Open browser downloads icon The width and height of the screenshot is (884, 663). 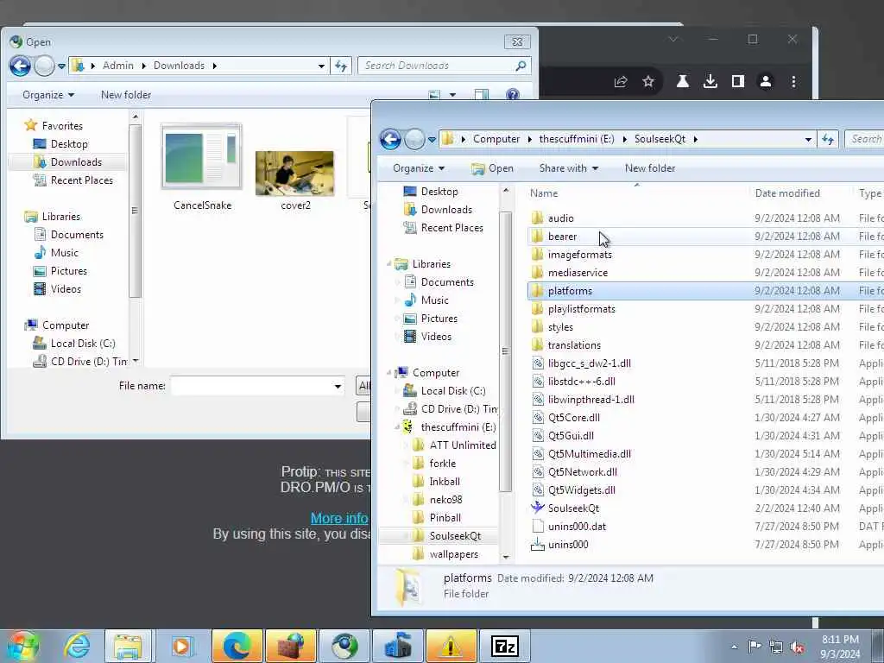pyautogui.click(x=710, y=82)
